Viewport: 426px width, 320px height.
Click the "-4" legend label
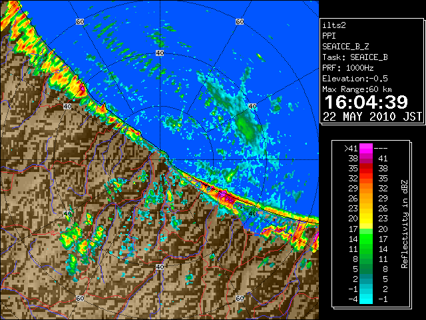[x=353, y=299]
